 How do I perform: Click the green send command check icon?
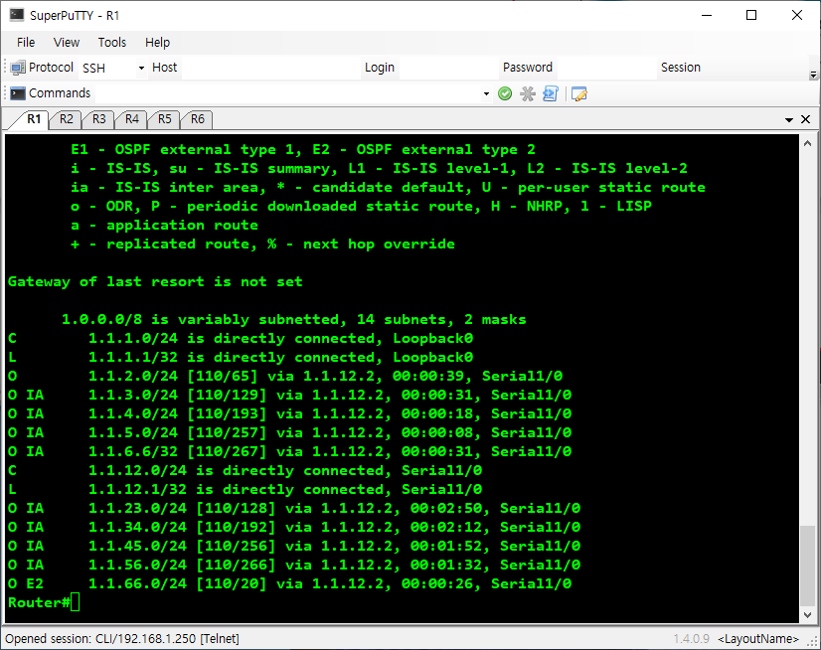505,93
